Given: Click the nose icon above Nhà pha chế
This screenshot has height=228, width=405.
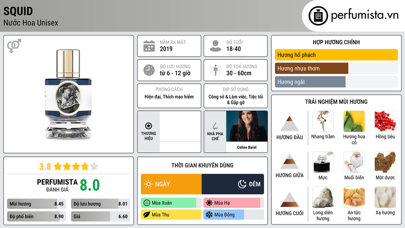Looking at the screenshot, I should pyautogui.click(x=215, y=126).
